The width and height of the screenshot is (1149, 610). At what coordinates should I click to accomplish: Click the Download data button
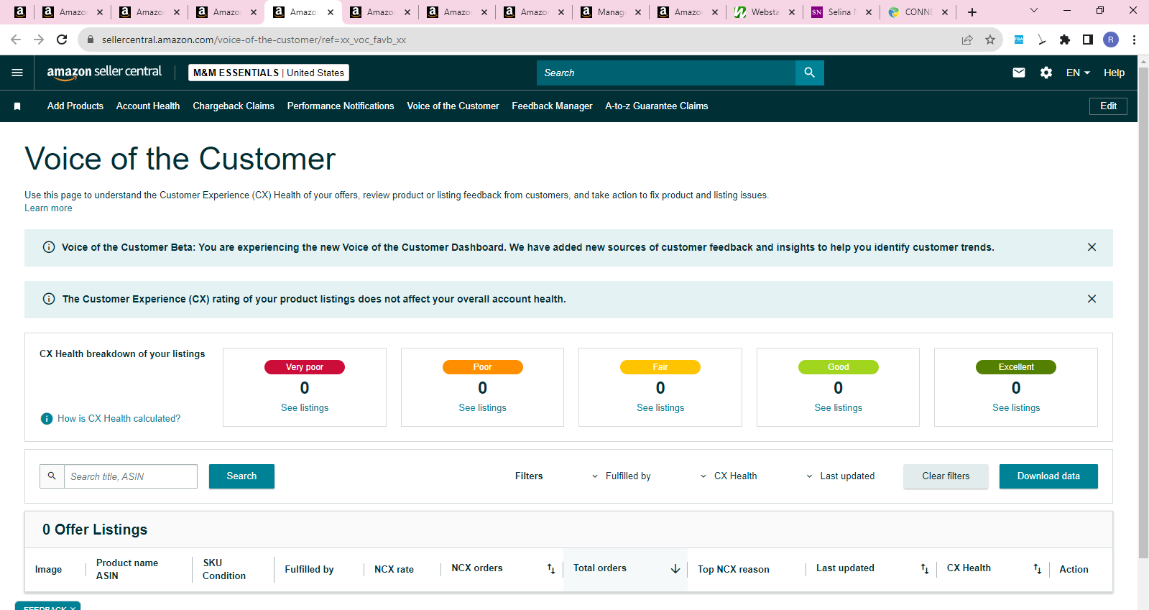(1048, 476)
